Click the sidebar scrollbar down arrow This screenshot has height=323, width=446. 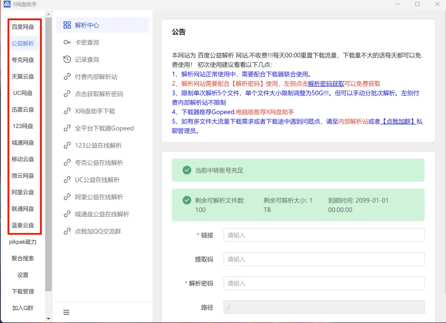(48, 318)
